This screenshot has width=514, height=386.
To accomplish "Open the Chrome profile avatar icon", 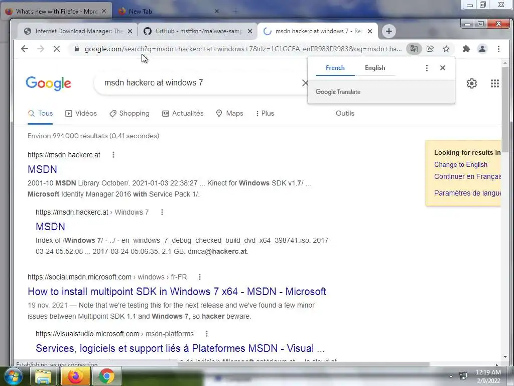I will coord(482,49).
